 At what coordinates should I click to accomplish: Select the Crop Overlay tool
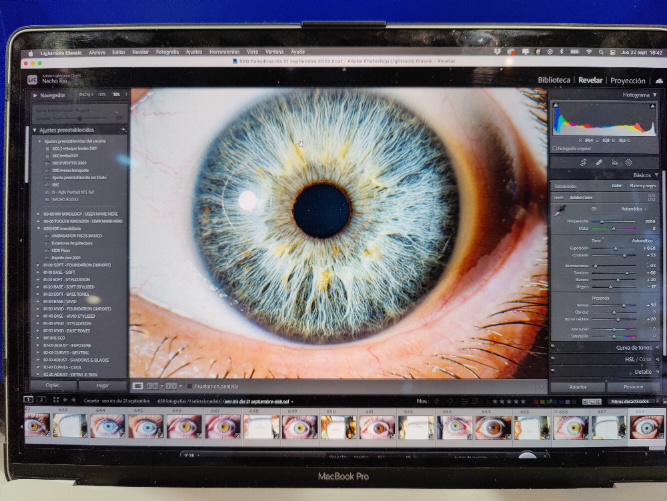point(583,163)
